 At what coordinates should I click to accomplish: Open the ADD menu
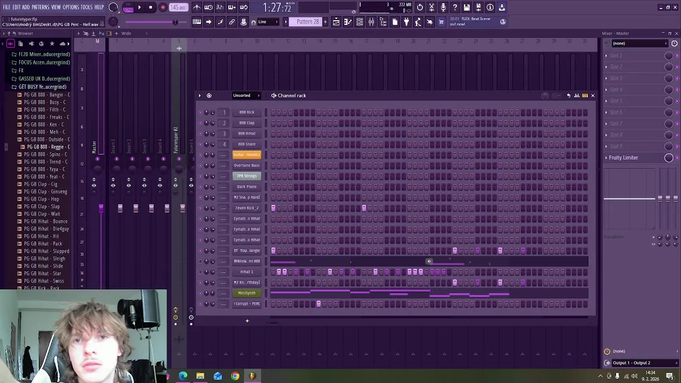26,7
